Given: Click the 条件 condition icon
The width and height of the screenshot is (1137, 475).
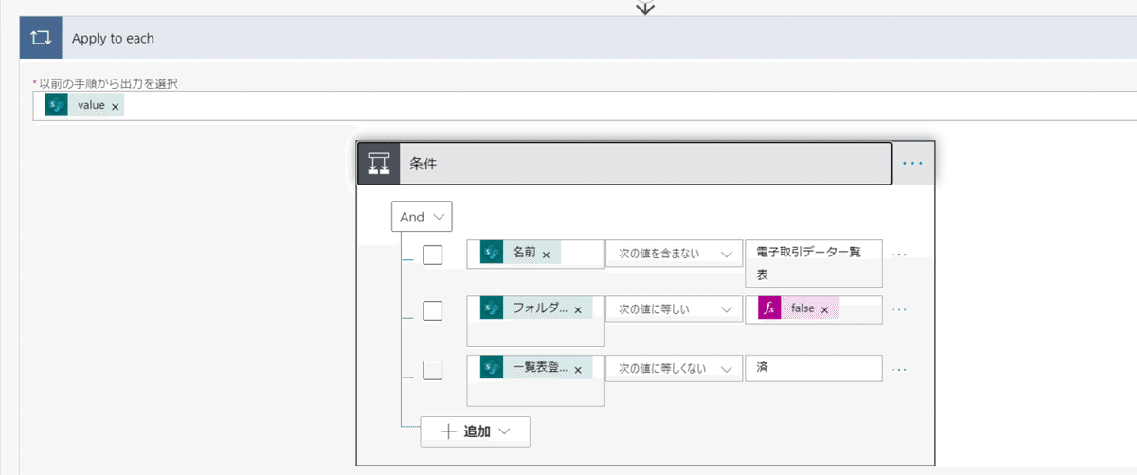Looking at the screenshot, I should (x=378, y=163).
